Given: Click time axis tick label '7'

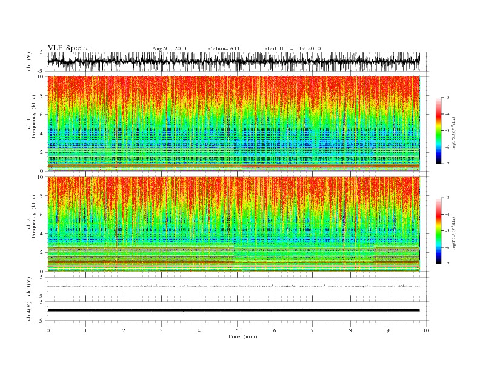Looking at the screenshot, I should pyautogui.click(x=313, y=330).
